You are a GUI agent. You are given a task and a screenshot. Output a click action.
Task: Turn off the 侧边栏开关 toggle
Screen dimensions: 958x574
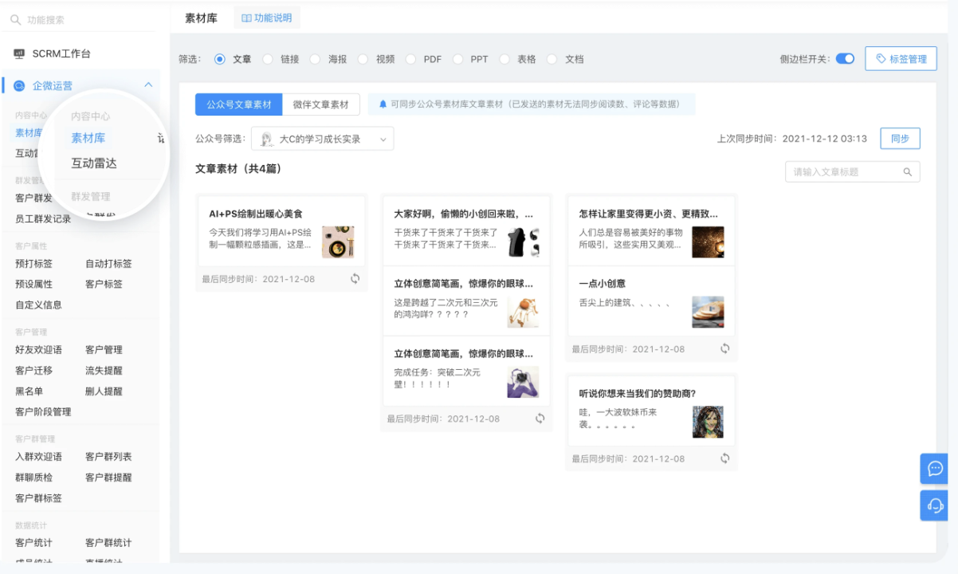click(x=845, y=59)
